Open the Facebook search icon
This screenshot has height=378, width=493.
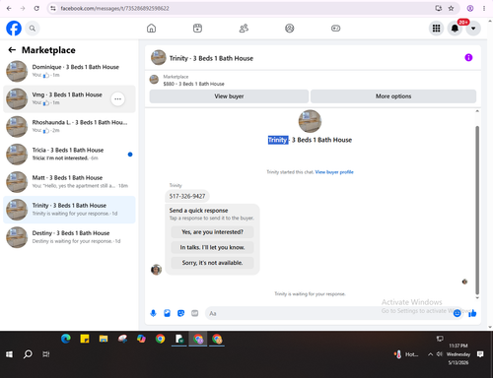(33, 29)
